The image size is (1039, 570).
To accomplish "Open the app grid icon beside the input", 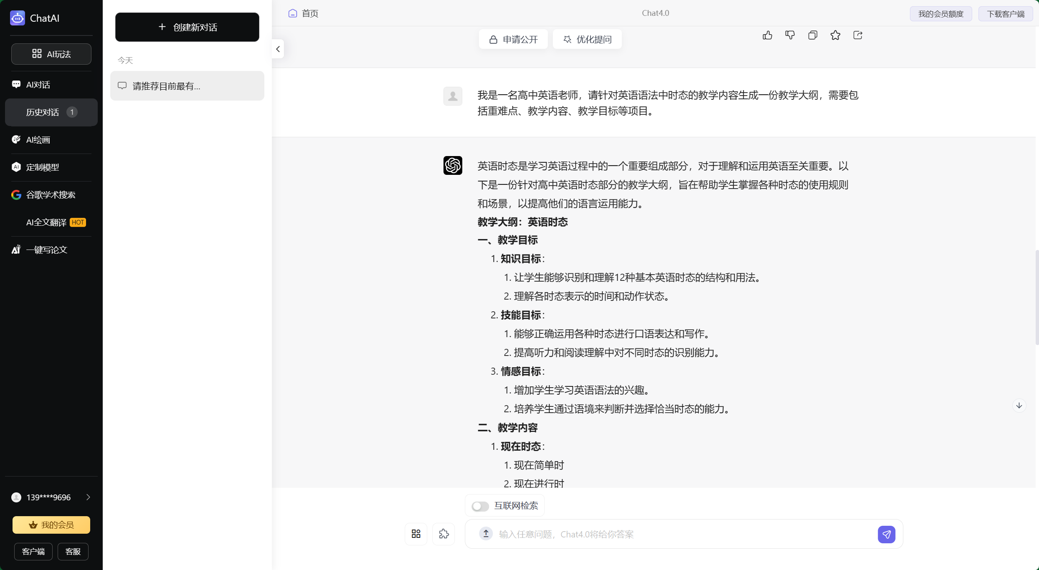I will coord(416,534).
